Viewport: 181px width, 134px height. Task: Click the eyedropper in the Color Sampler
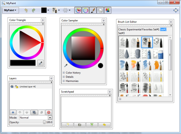click(x=66, y=65)
